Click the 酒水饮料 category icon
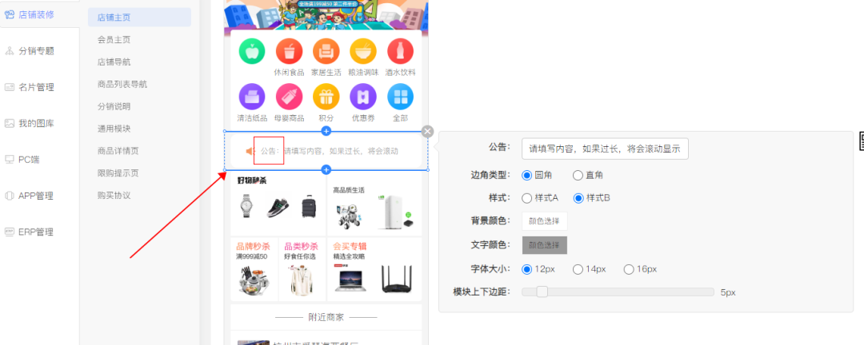 [x=400, y=52]
